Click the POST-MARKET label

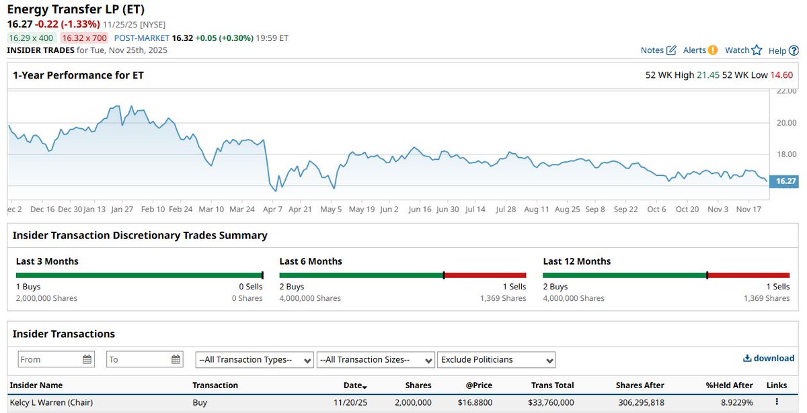click(x=141, y=38)
